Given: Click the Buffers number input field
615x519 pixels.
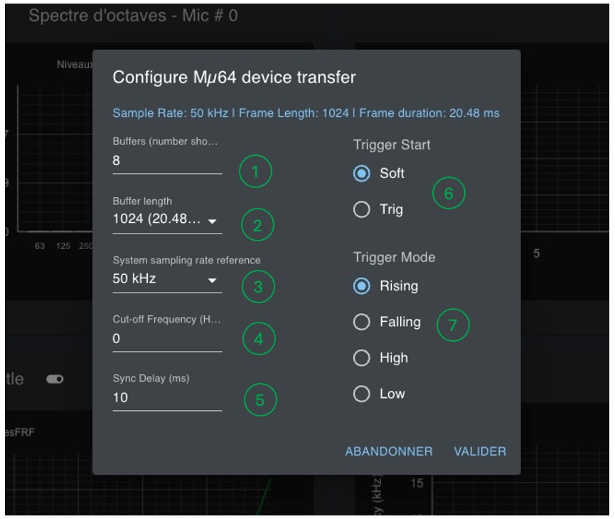Looking at the screenshot, I should 166,162.
